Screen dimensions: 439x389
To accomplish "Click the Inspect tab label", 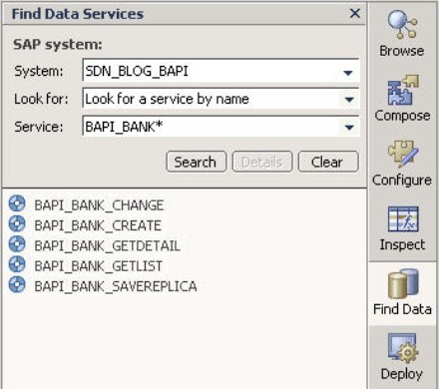I will [402, 244].
